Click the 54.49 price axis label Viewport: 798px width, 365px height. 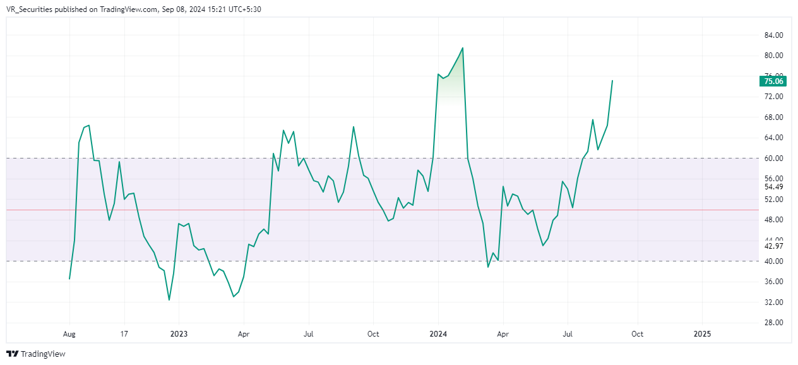click(x=773, y=187)
